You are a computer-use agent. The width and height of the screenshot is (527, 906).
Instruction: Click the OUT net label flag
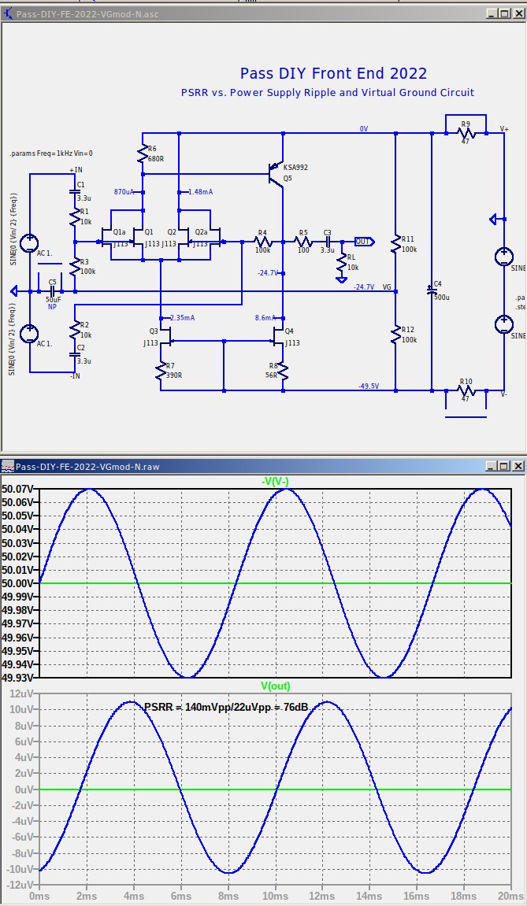365,242
